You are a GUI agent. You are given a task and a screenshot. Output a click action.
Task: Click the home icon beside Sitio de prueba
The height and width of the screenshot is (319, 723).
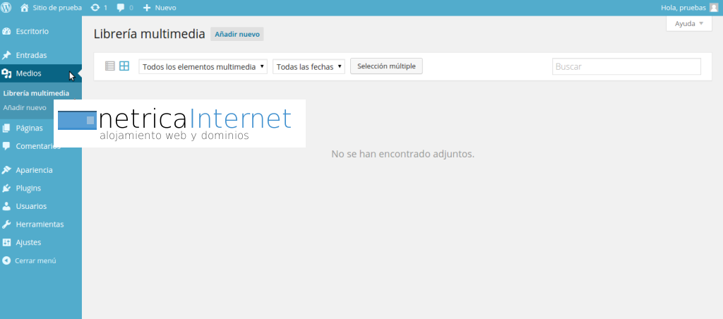coord(25,7)
